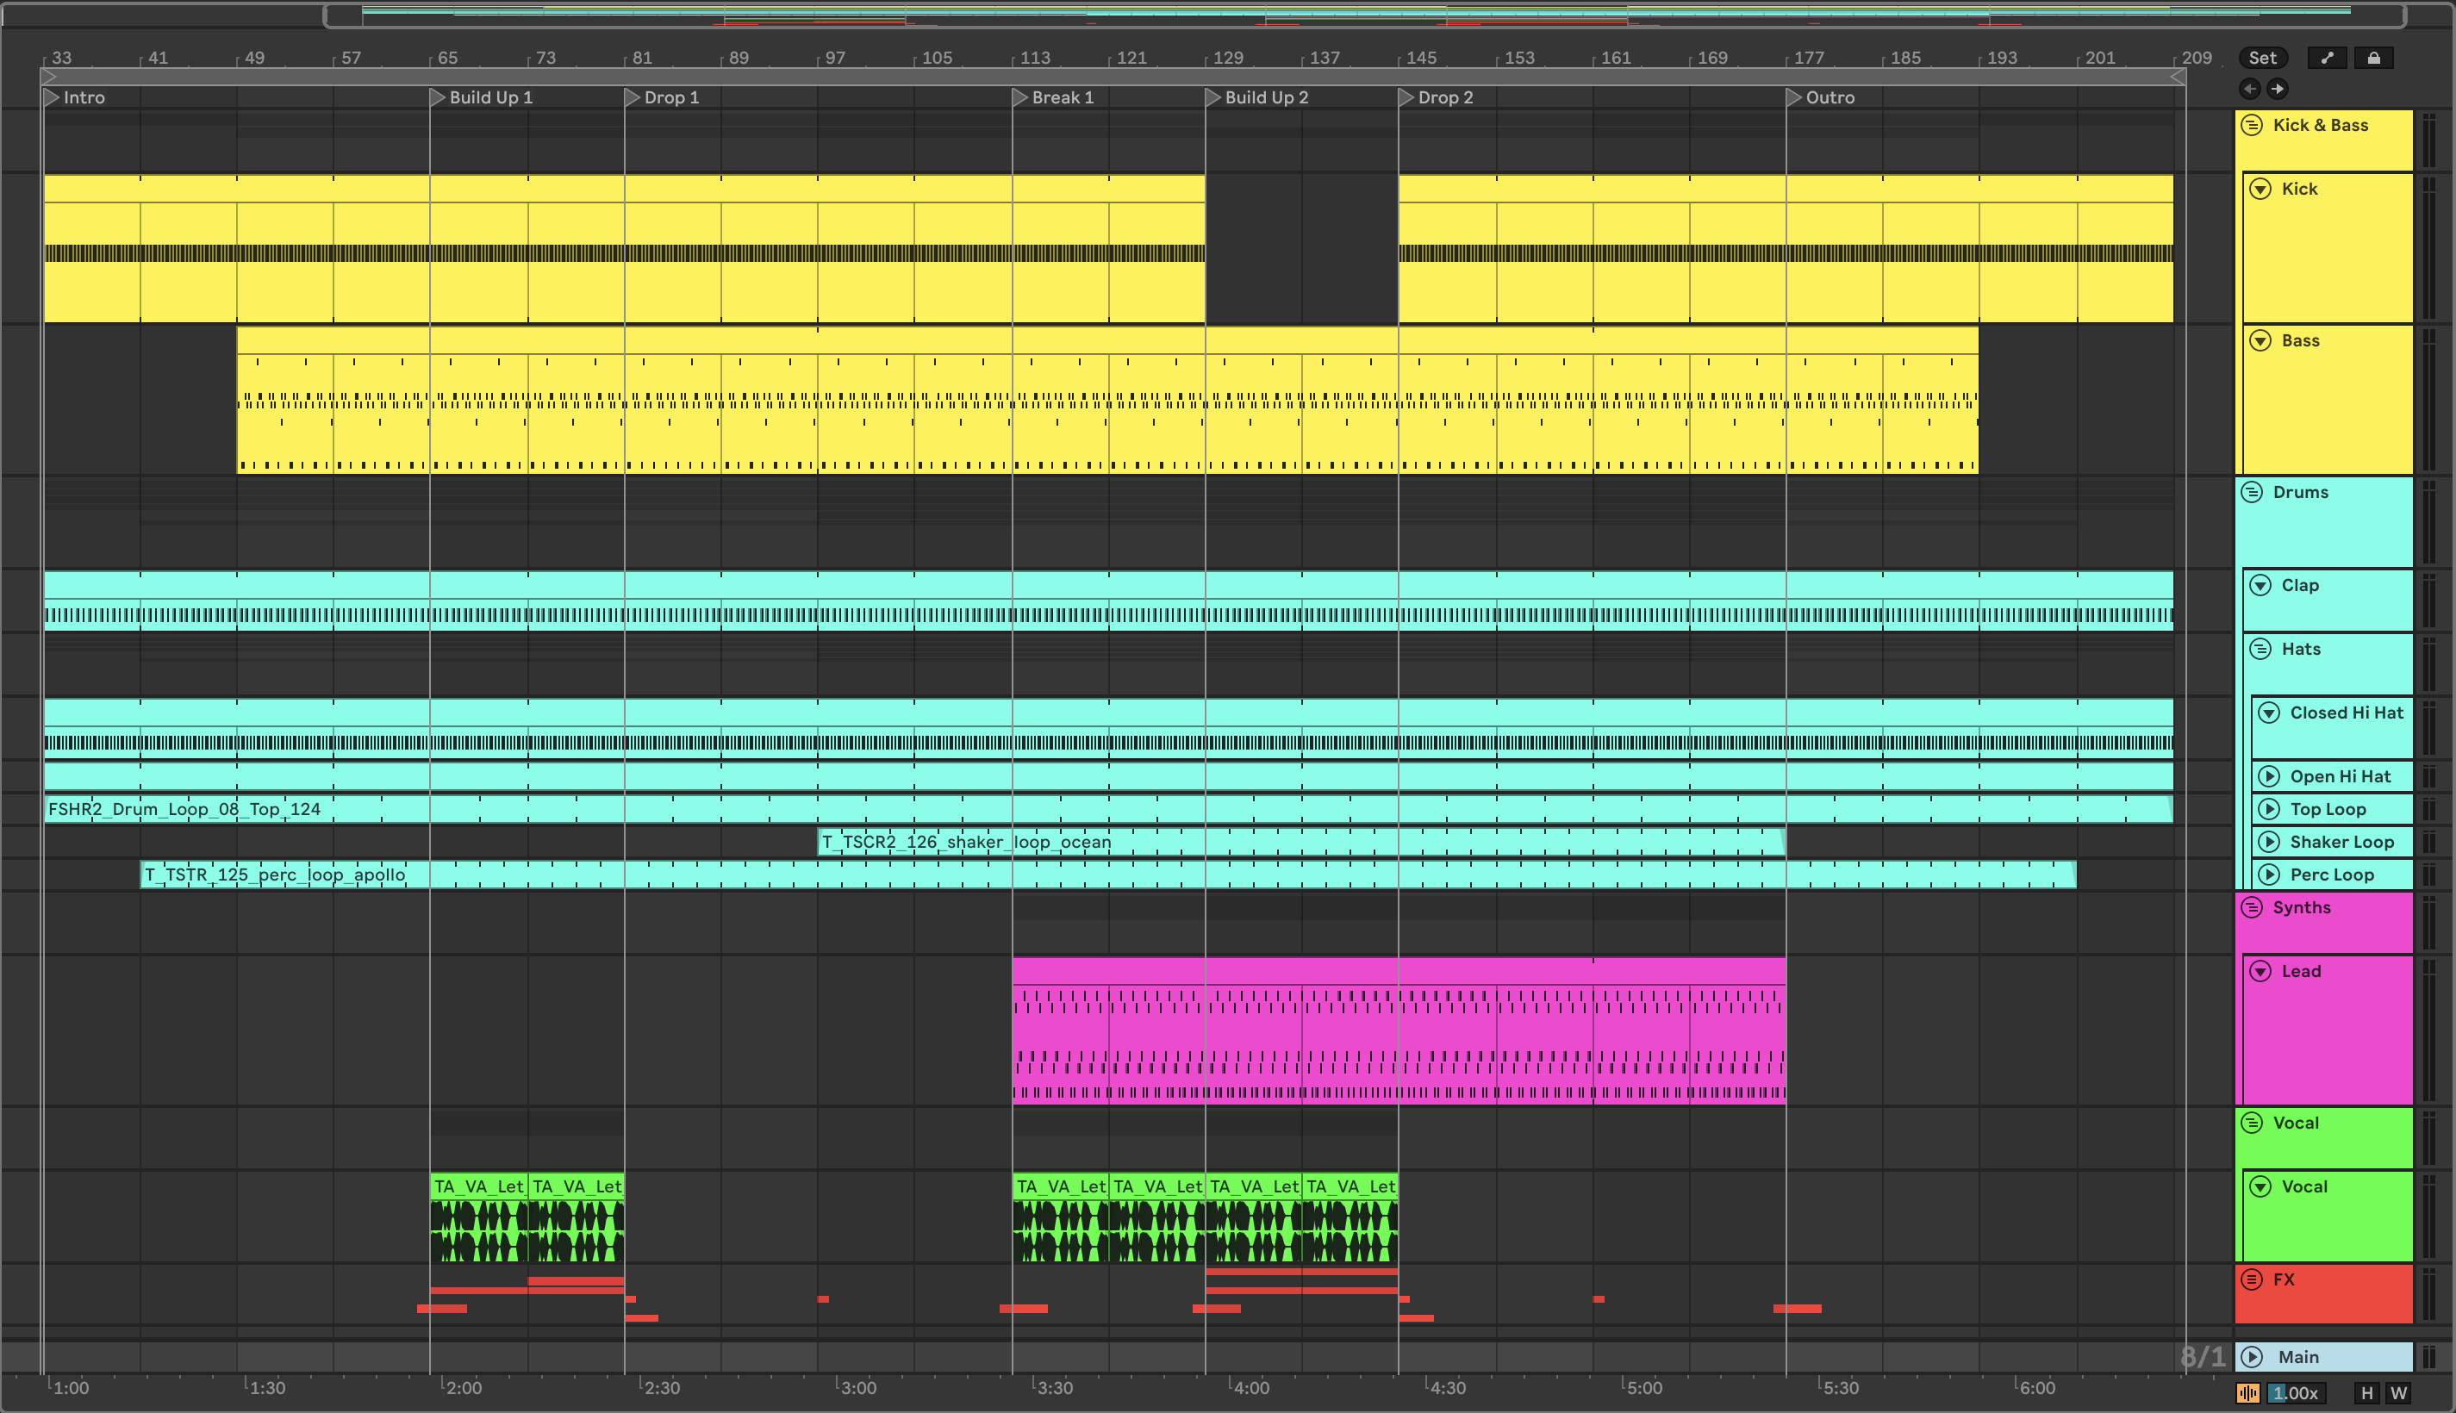This screenshot has width=2456, height=1413.
Task: Toggle the H optimize height button
Action: pyautogui.click(x=2366, y=1393)
